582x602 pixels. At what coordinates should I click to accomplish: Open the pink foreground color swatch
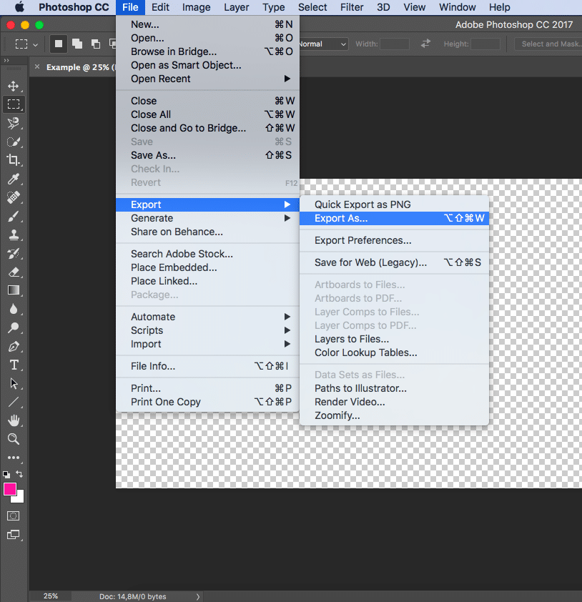point(10,489)
